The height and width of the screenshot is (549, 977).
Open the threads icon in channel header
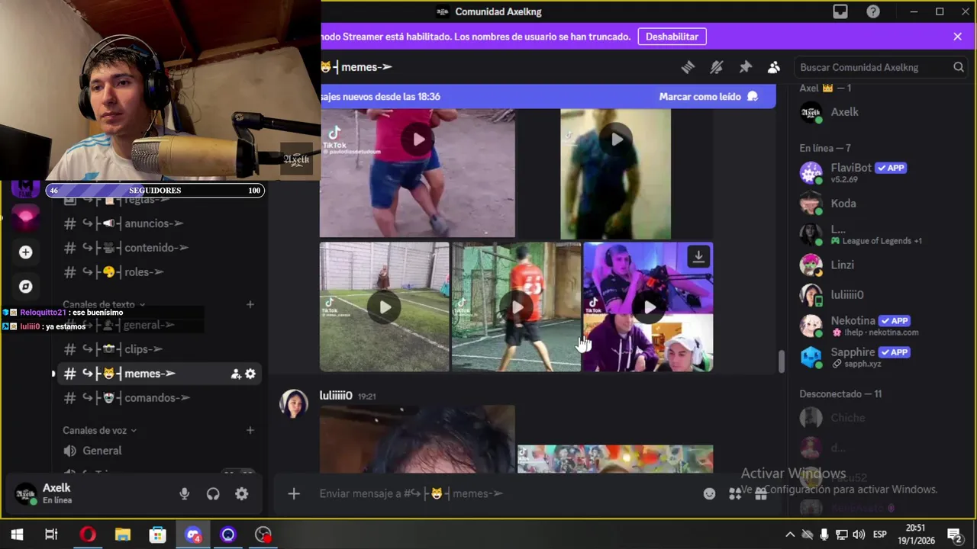coord(688,67)
